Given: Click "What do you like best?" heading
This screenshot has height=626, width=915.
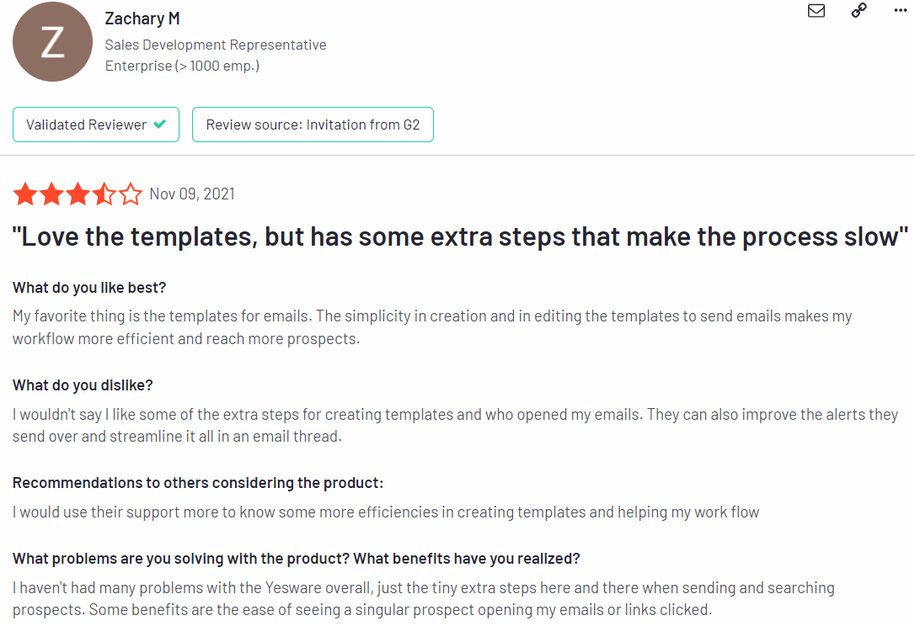Looking at the screenshot, I should pyautogui.click(x=89, y=288).
